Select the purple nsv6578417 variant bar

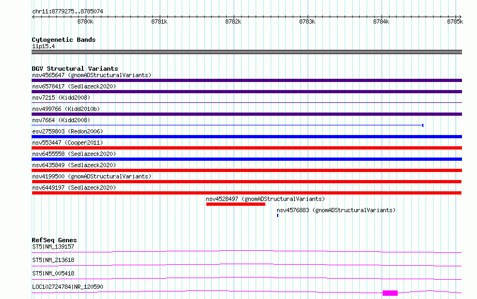(247, 92)
